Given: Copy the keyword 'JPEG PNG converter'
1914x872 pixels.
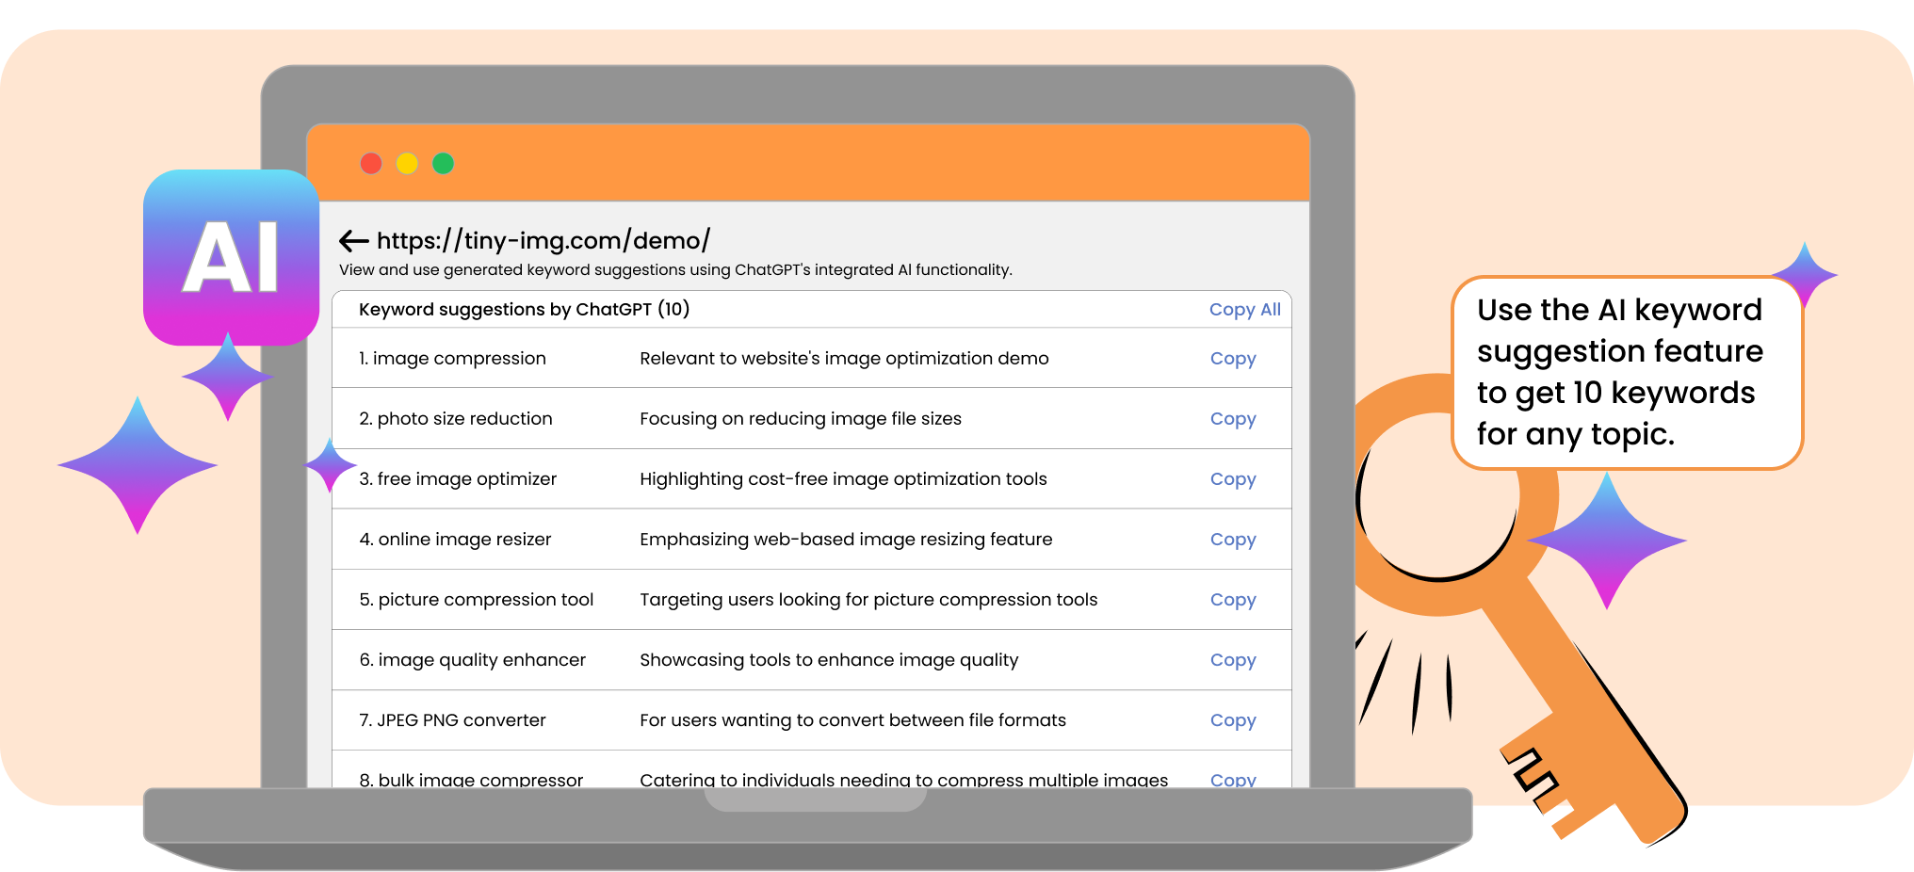Looking at the screenshot, I should tap(1232, 719).
